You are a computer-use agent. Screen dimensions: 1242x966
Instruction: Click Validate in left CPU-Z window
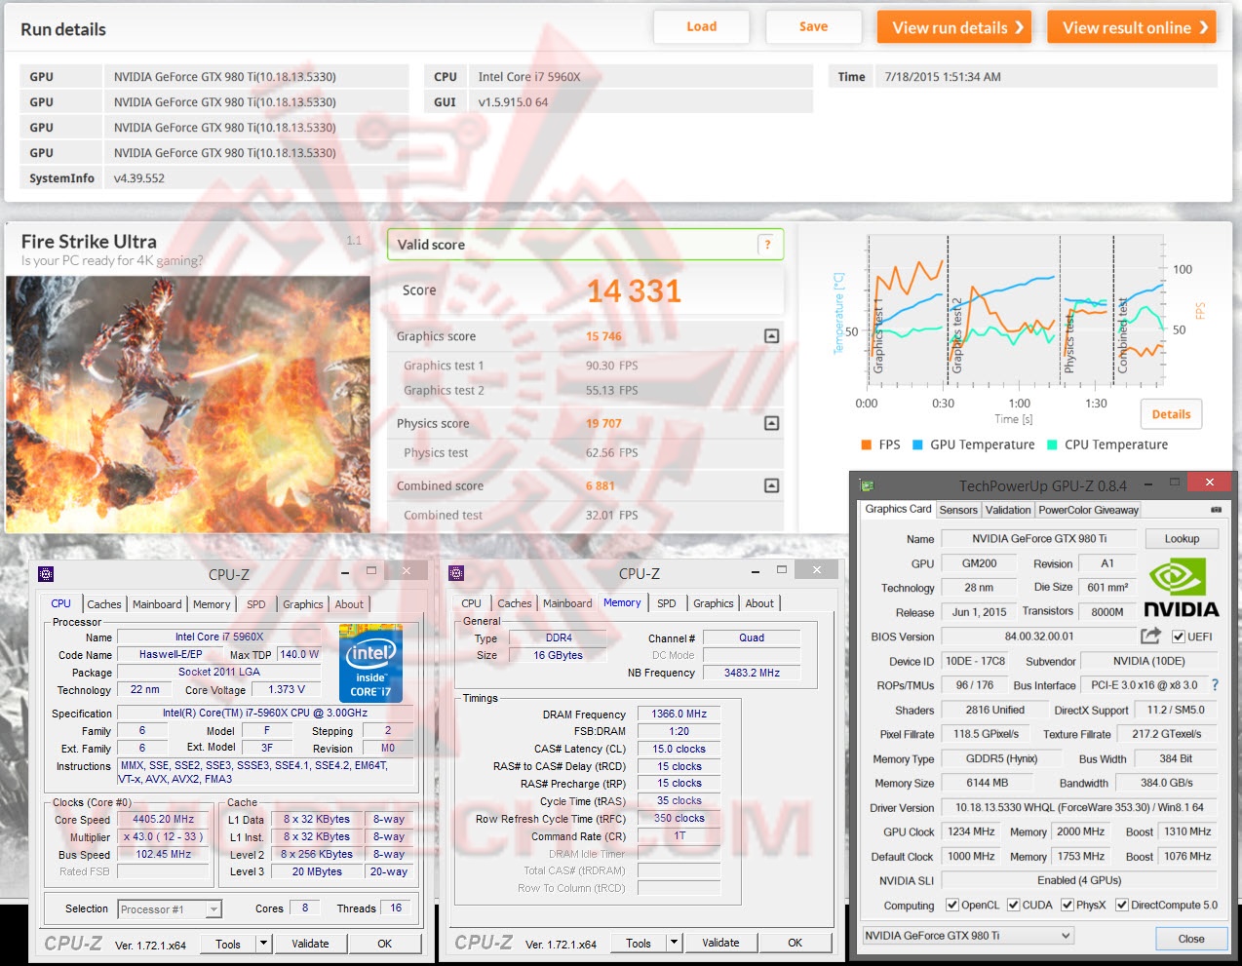click(310, 944)
